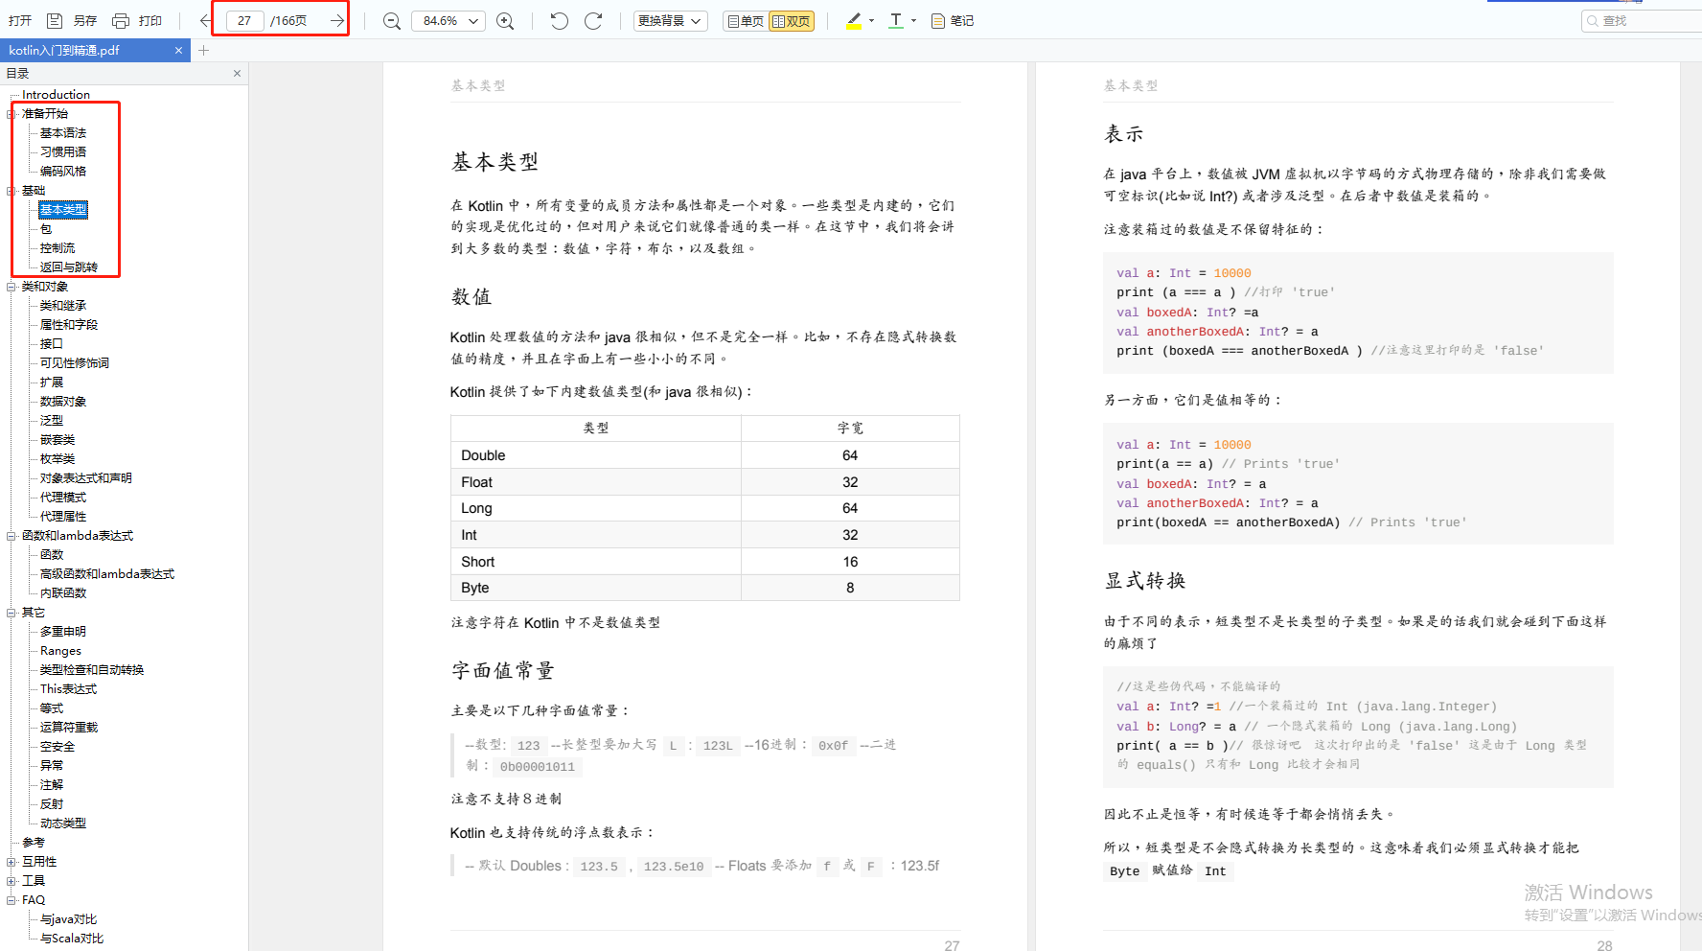The image size is (1702, 951).
Task: Open 代理模式 outline entry
Action: (63, 497)
